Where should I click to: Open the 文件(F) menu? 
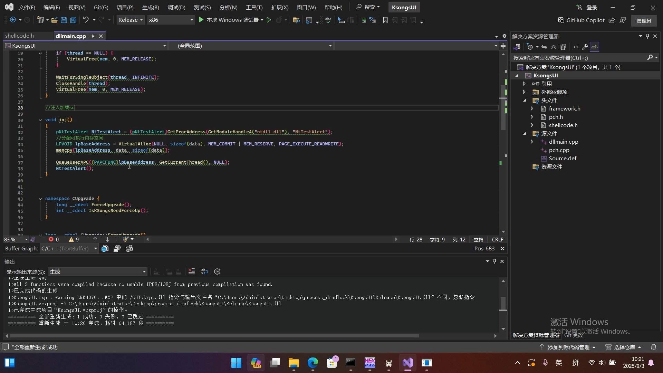click(x=27, y=7)
